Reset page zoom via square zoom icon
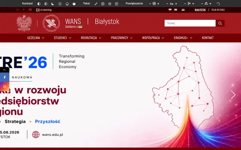The width and height of the screenshot is (241, 150). click(154, 3)
